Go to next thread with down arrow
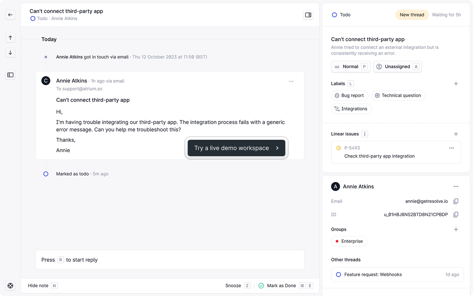Image resolution: width=473 pixels, height=296 pixels. pyautogui.click(x=10, y=53)
